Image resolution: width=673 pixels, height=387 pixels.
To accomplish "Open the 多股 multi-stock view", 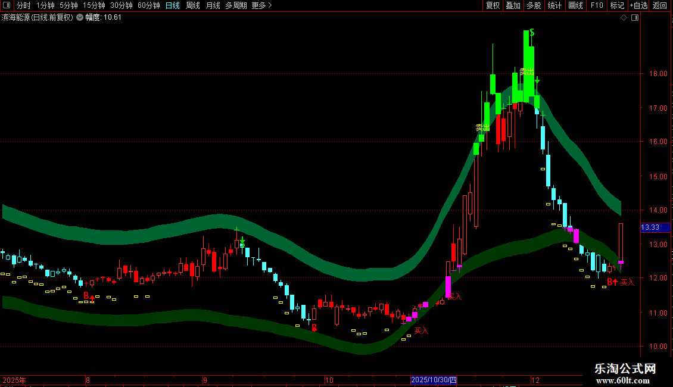I will point(534,5).
